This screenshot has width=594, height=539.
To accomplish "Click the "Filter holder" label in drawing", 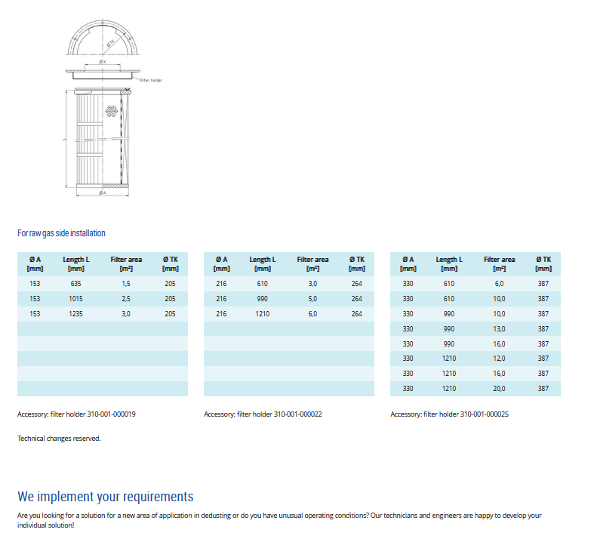I will (x=150, y=80).
